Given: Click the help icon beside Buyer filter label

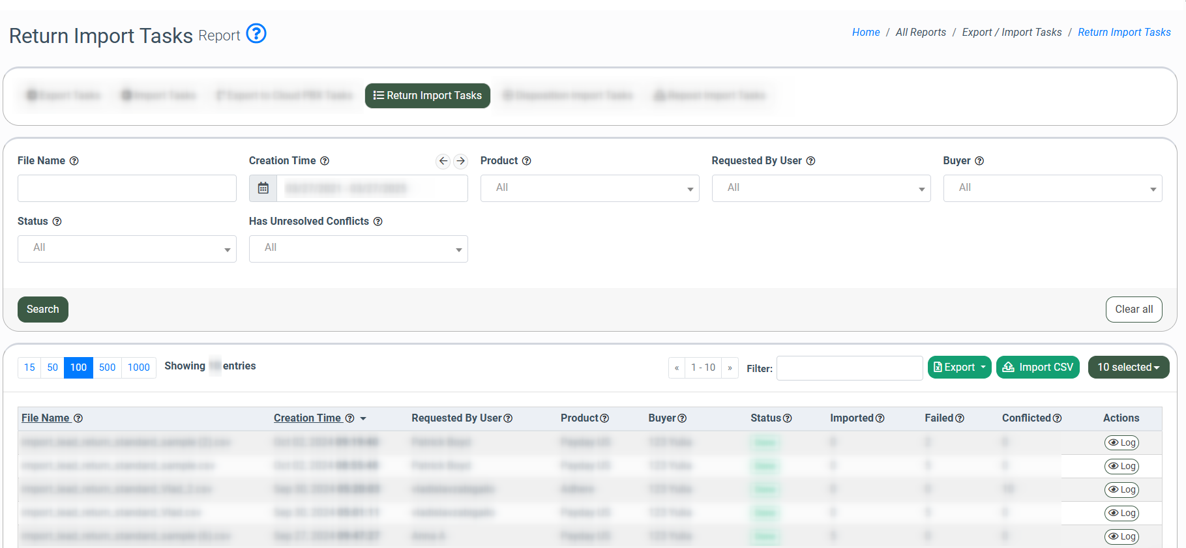Looking at the screenshot, I should pos(979,161).
